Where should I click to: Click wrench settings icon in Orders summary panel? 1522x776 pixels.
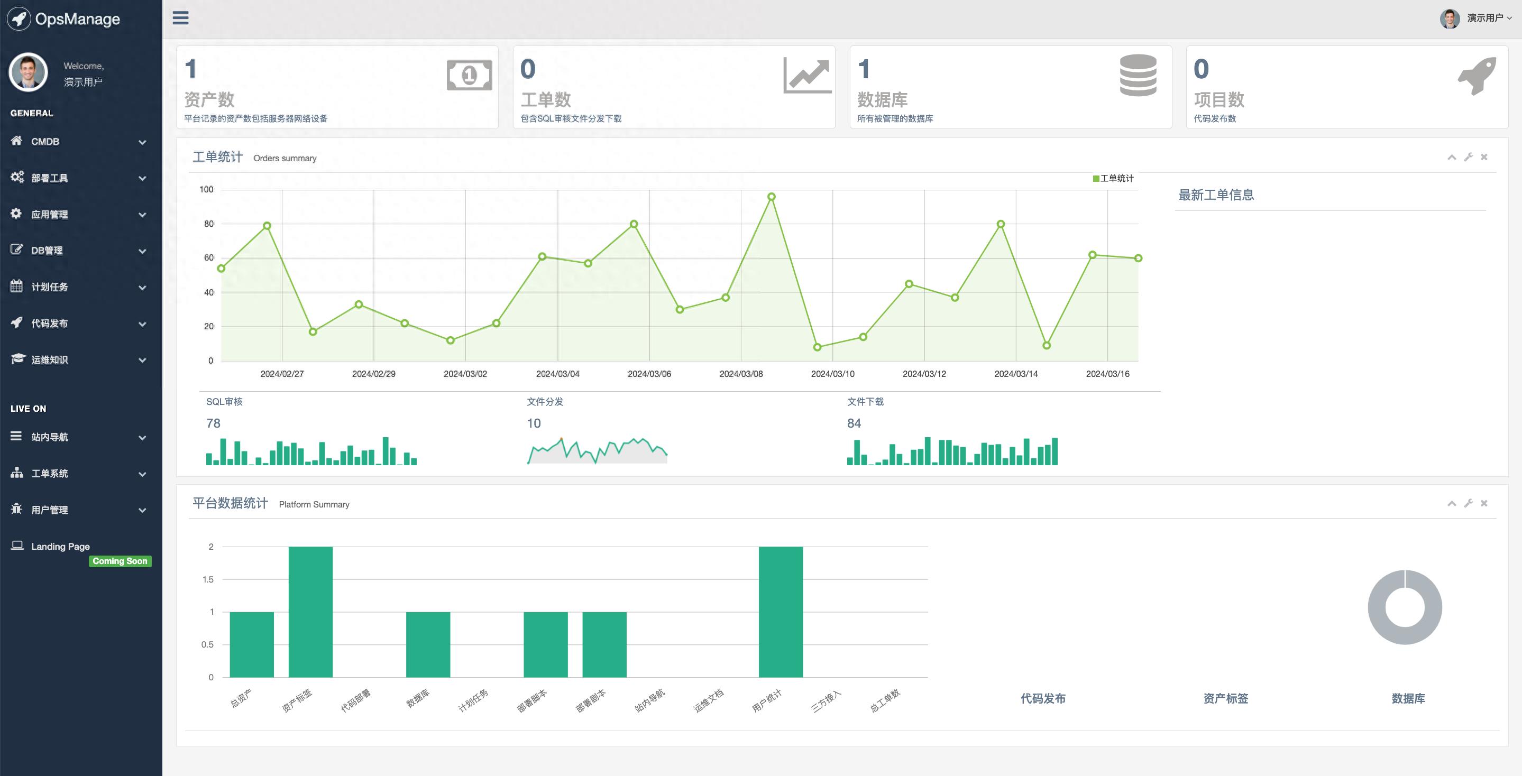(1468, 157)
